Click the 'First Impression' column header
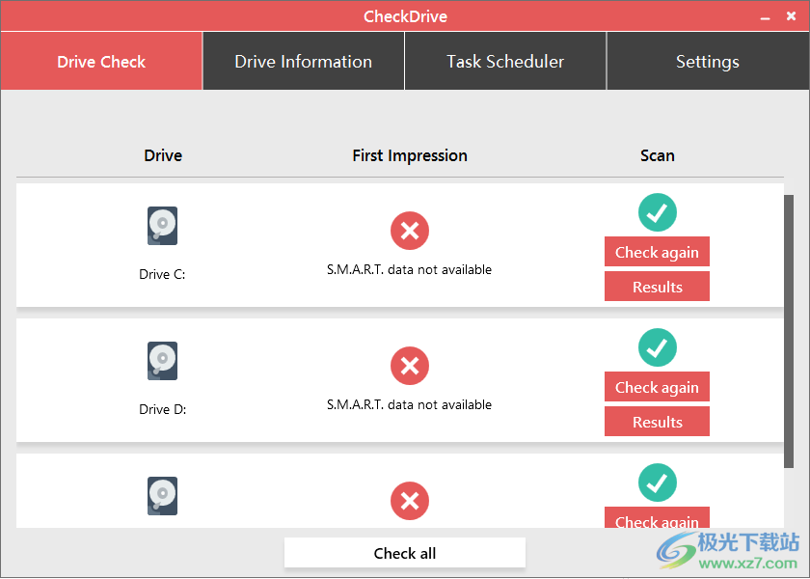The height and width of the screenshot is (579, 810). (x=410, y=155)
